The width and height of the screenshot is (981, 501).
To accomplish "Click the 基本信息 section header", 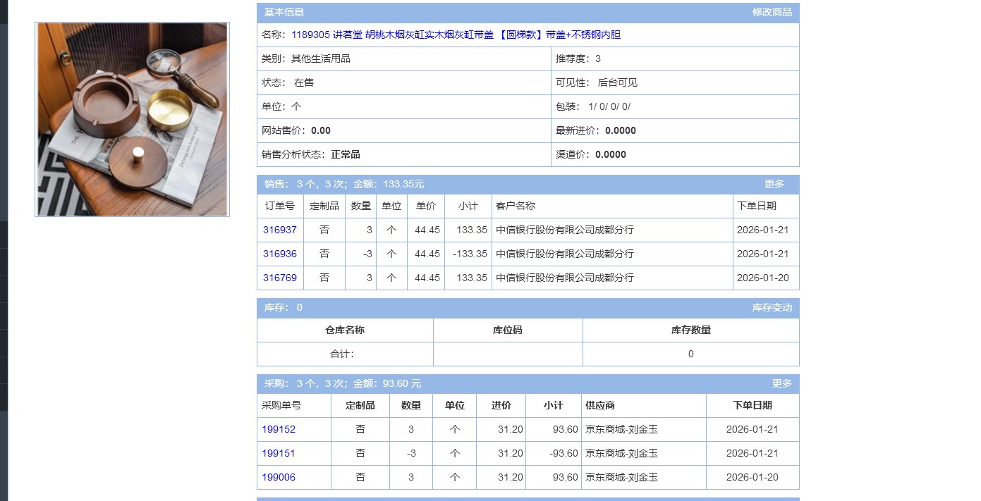I will [x=284, y=12].
